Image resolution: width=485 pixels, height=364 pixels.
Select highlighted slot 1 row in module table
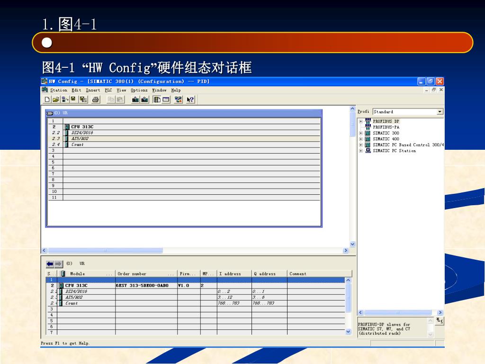[195, 280]
